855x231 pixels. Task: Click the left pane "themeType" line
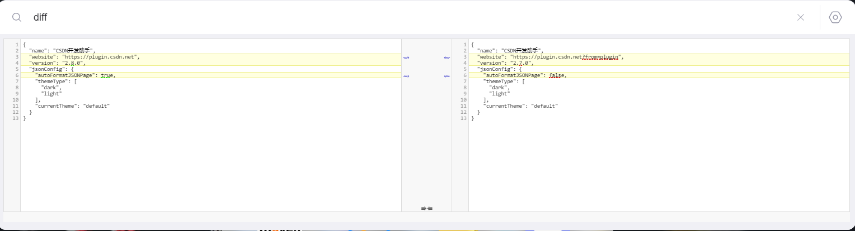pyautogui.click(x=55, y=81)
